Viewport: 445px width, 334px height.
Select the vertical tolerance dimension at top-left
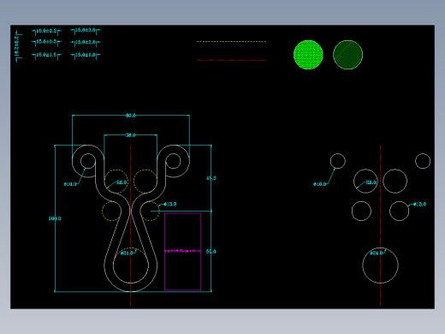[18, 46]
